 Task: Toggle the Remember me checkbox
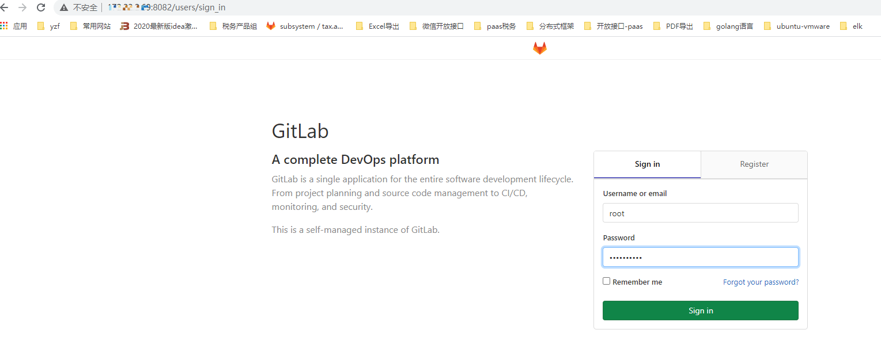[x=606, y=281]
